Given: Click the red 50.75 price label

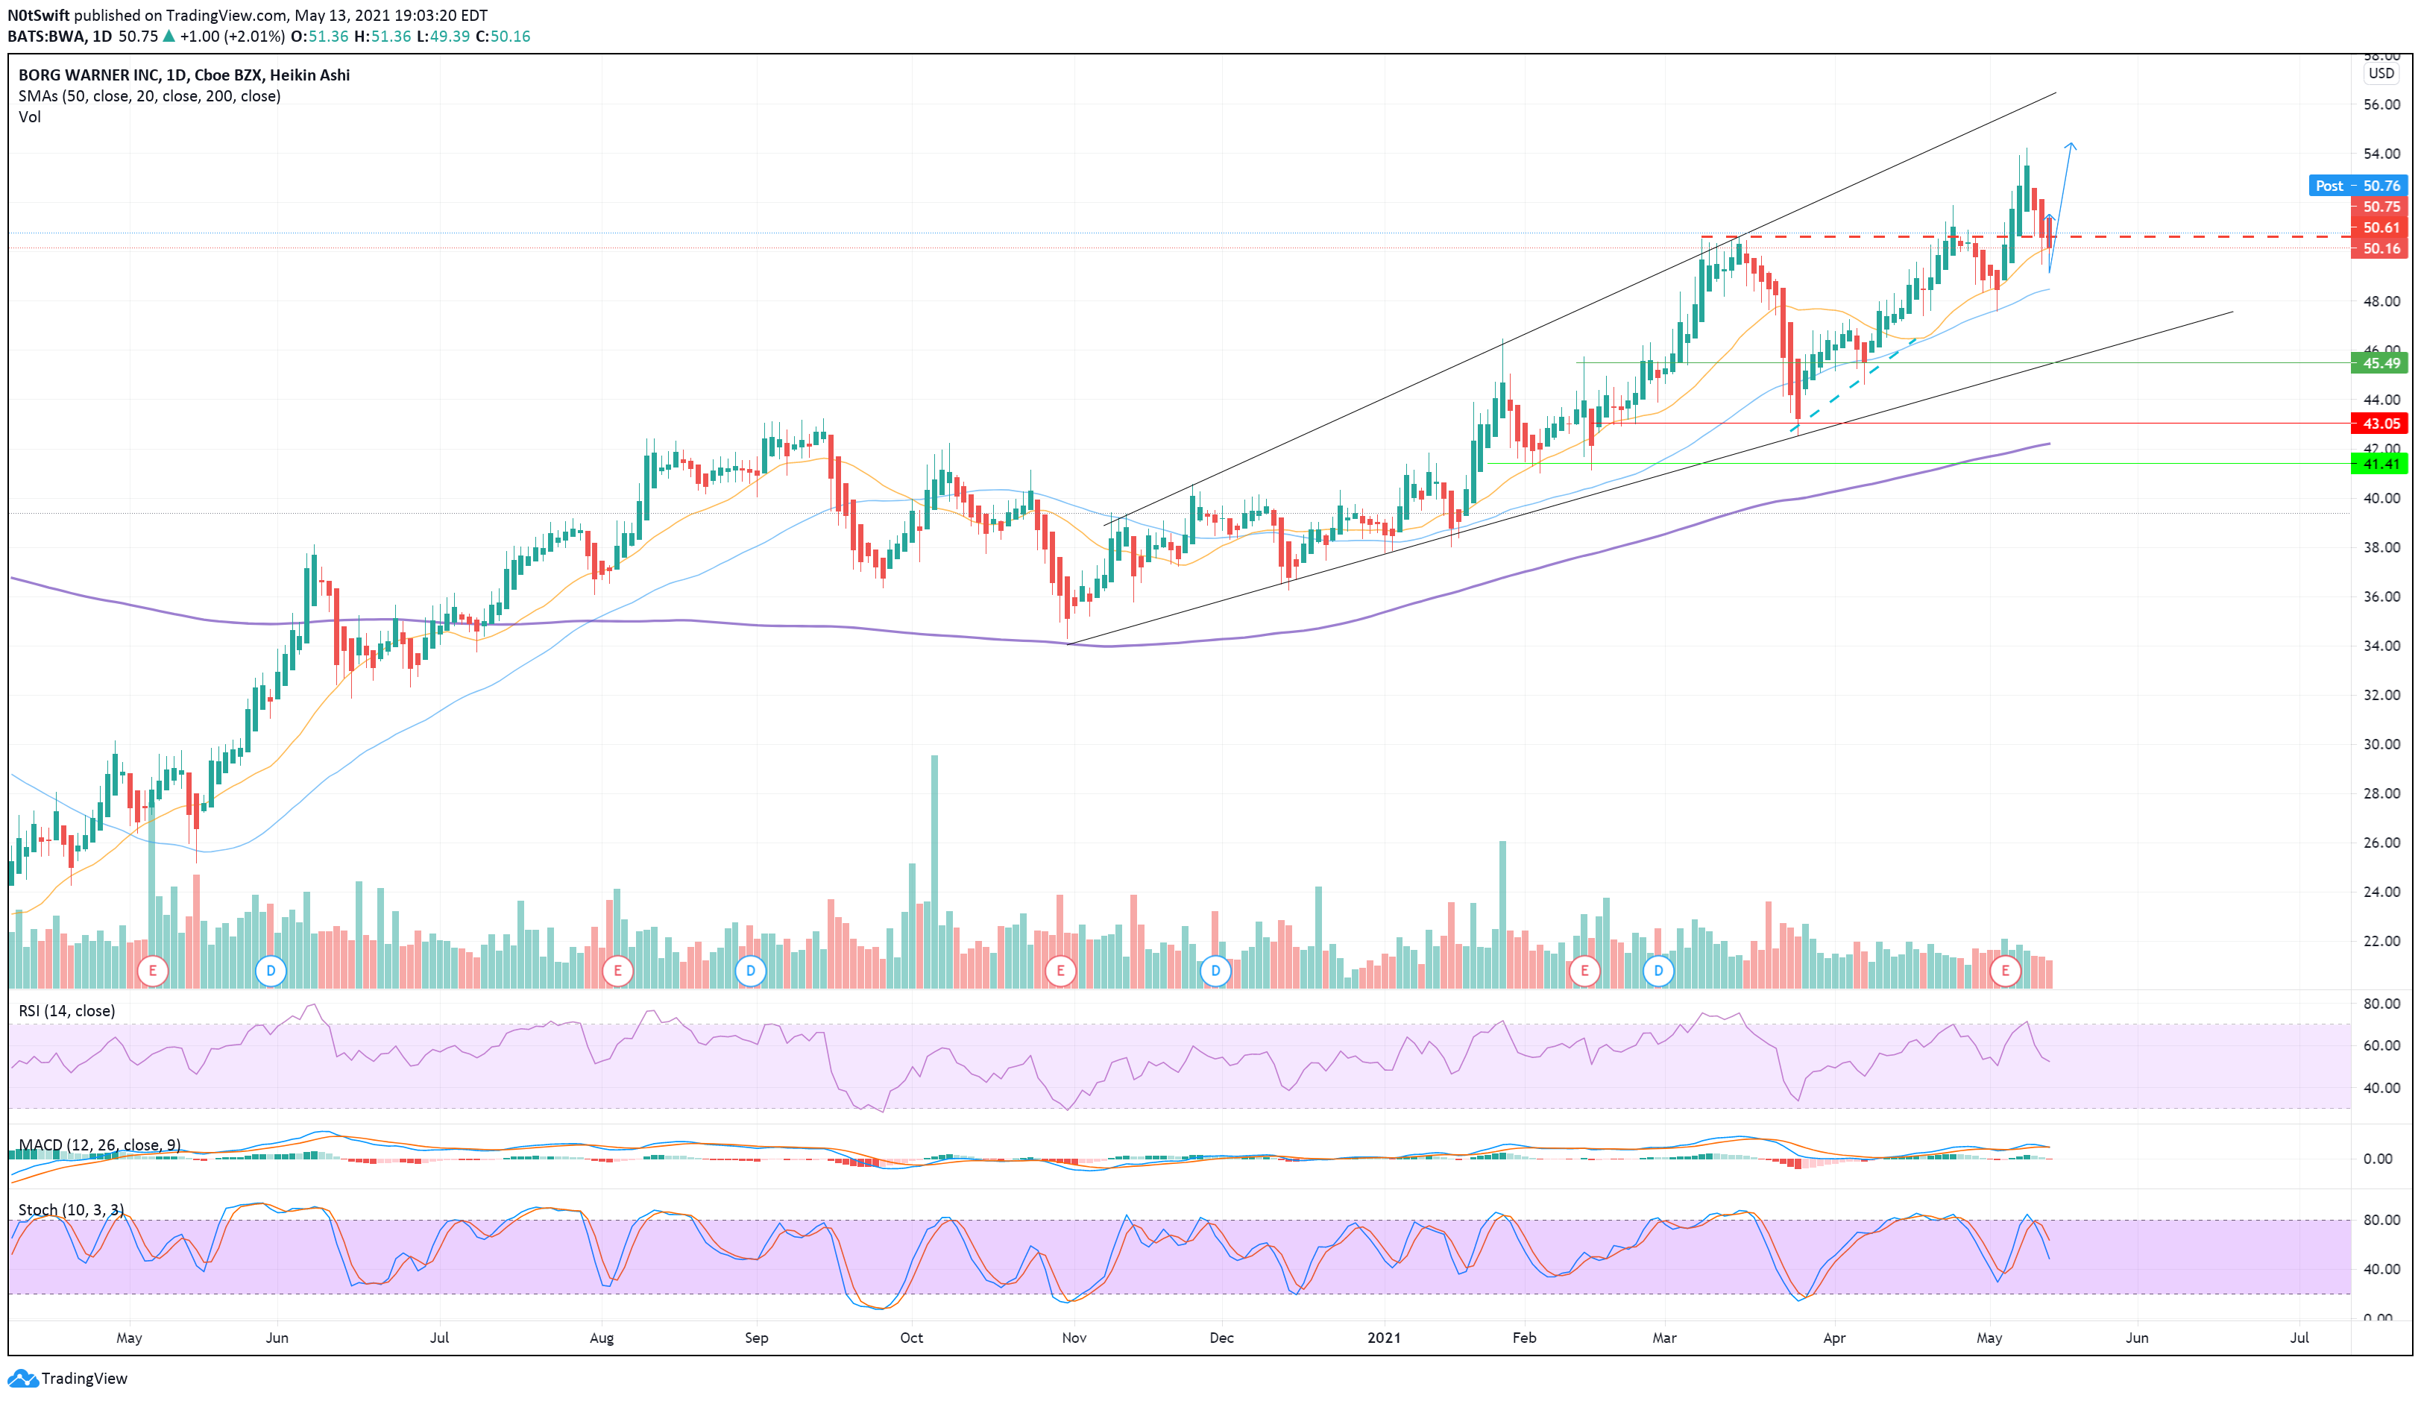Looking at the screenshot, I should click(x=2379, y=207).
